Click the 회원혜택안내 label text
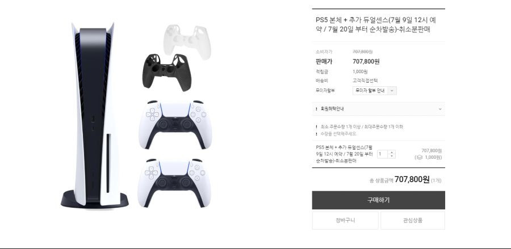 [332, 109]
